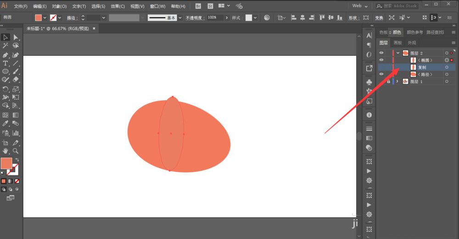Image resolution: width=459 pixels, height=239 pixels.
Task: Collapse the 图层 2 layer group
Action: click(x=398, y=53)
